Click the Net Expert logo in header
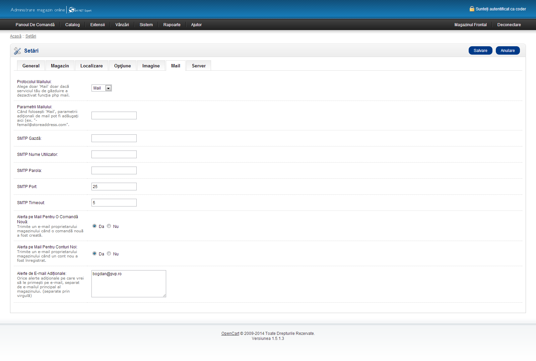The width and height of the screenshot is (536, 361). coord(80,10)
